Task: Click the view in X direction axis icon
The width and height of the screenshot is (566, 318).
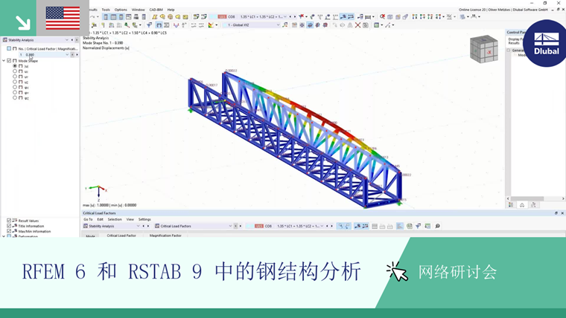Action: [x=414, y=16]
